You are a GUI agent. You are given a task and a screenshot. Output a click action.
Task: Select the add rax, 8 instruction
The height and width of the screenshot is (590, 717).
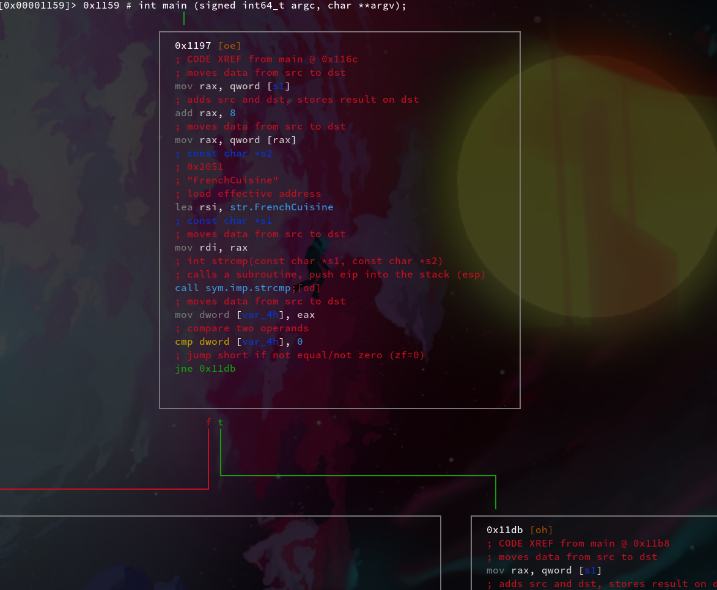click(205, 113)
